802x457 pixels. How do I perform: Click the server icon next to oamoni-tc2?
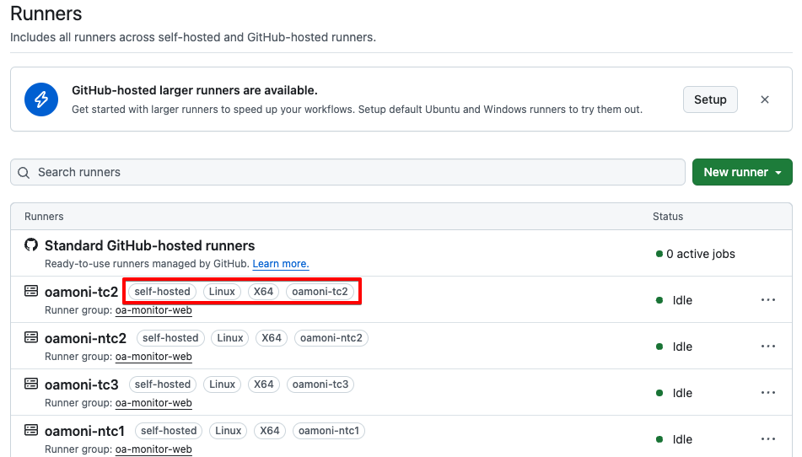[x=31, y=291]
